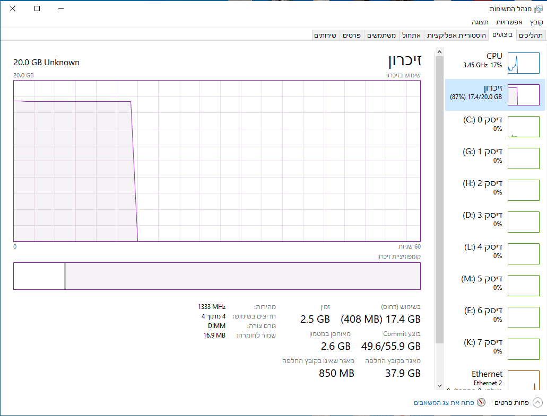This screenshot has height=416, width=547.
Task: Minimize the Task Manager window
Action: 61,8
